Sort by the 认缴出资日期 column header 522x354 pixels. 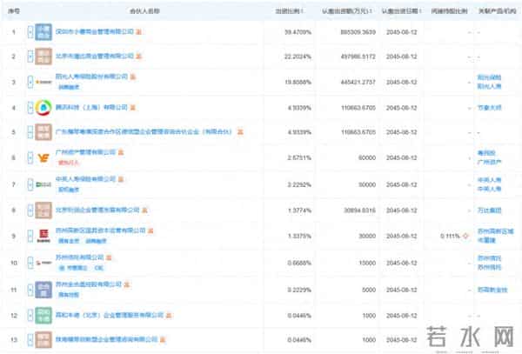tap(401, 11)
